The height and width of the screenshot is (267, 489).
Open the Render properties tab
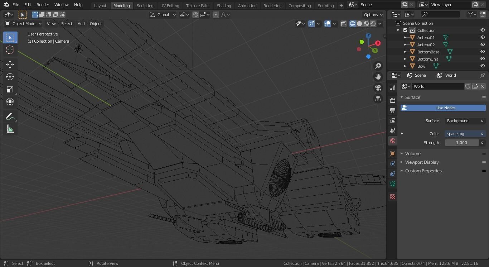[x=393, y=101]
